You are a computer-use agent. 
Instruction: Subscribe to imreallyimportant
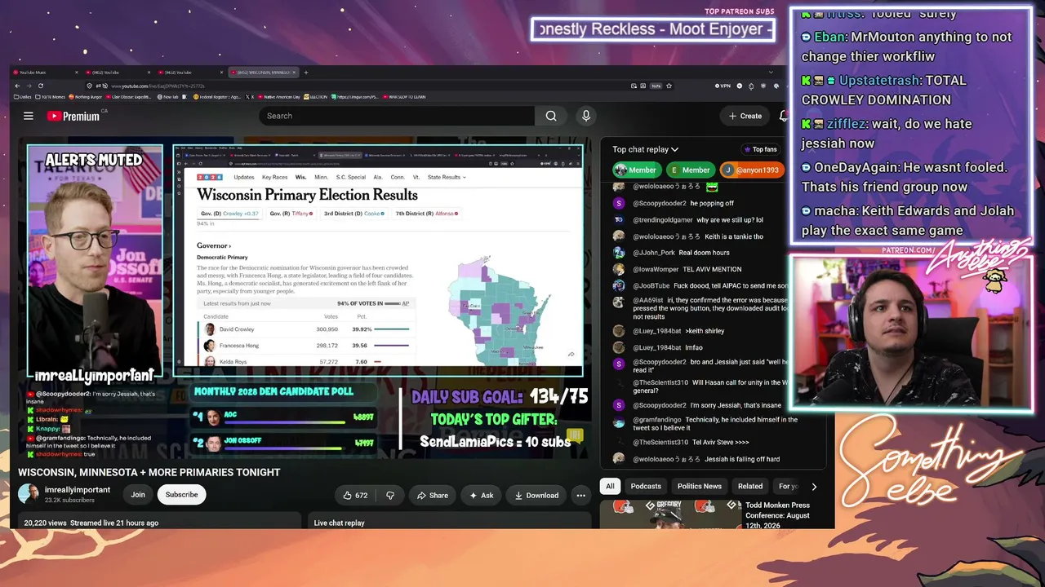click(182, 495)
